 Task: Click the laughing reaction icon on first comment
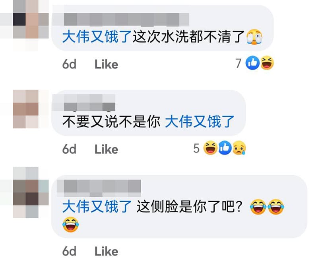pos(267,63)
